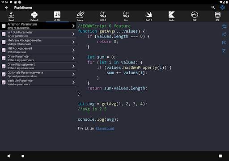Click the 'return sum/values.length;' line
The height and width of the screenshot is (161, 229).
(117, 88)
